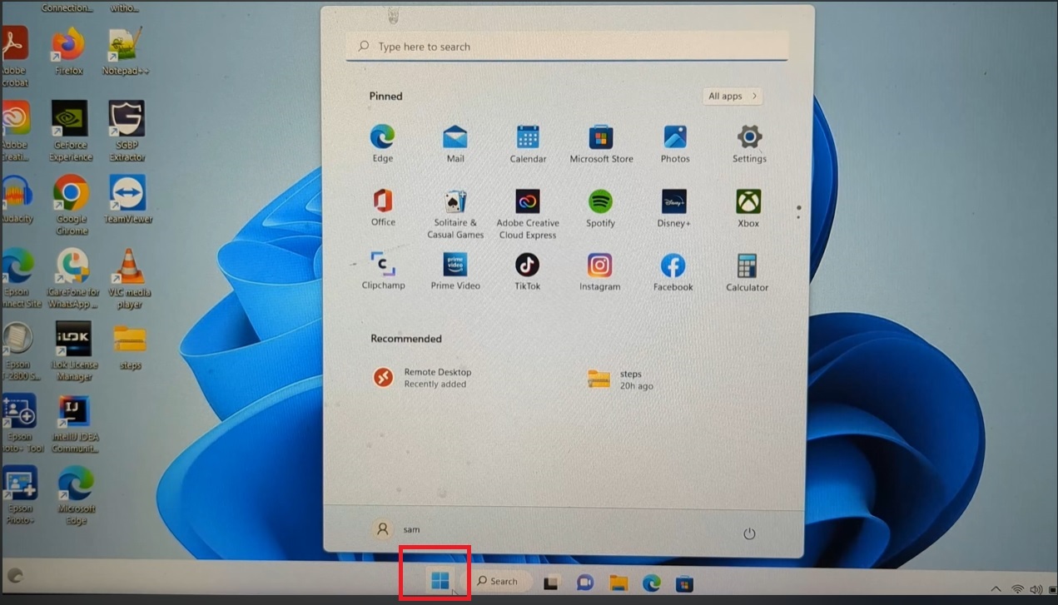Select the Microsoft Edge desktop shortcut

point(76,495)
